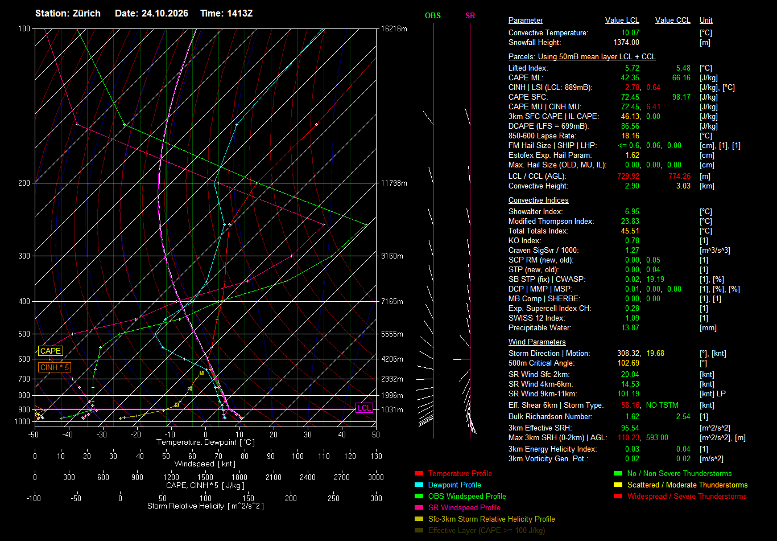Select the Value LCL column header
The height and width of the screenshot is (541, 777).
click(622, 21)
